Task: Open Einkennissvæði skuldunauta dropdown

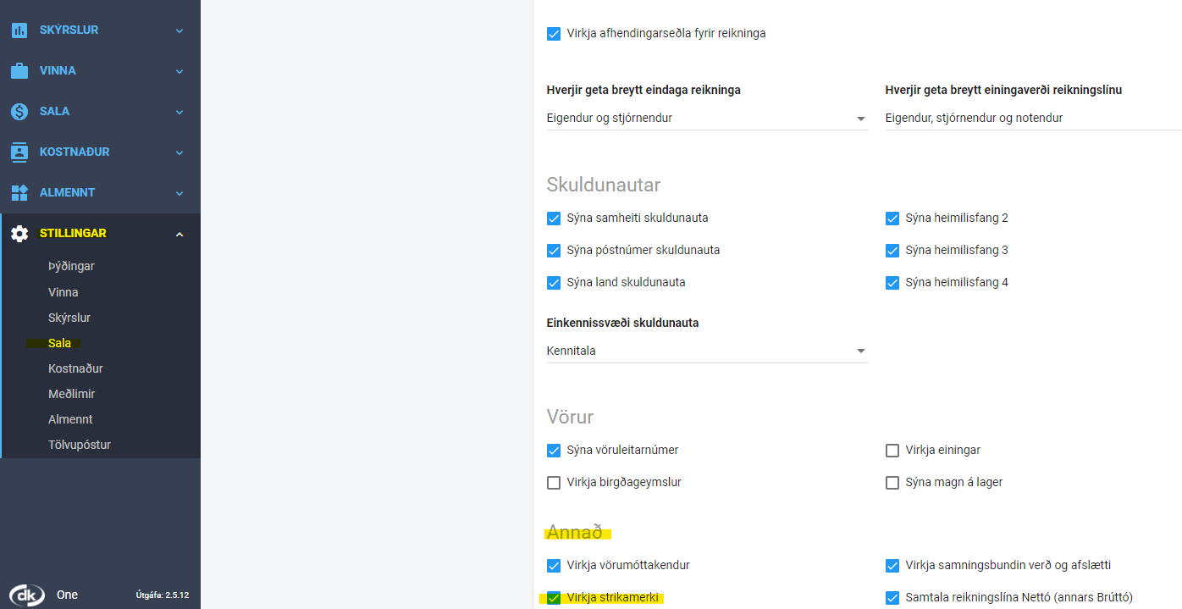Action: pyautogui.click(x=707, y=351)
